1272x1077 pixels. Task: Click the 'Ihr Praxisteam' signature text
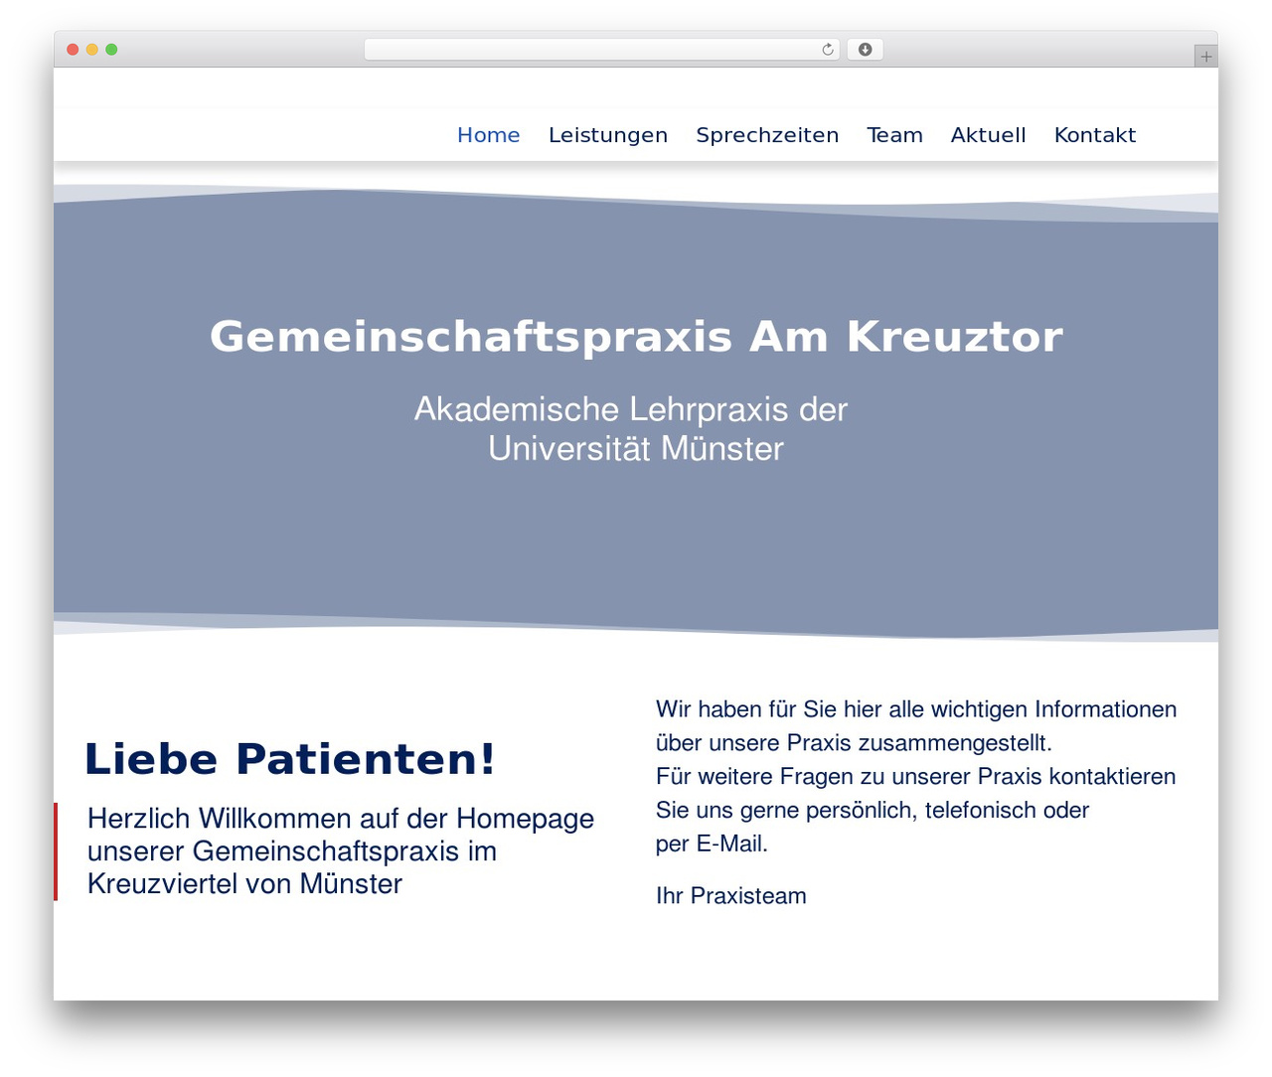[x=731, y=896]
